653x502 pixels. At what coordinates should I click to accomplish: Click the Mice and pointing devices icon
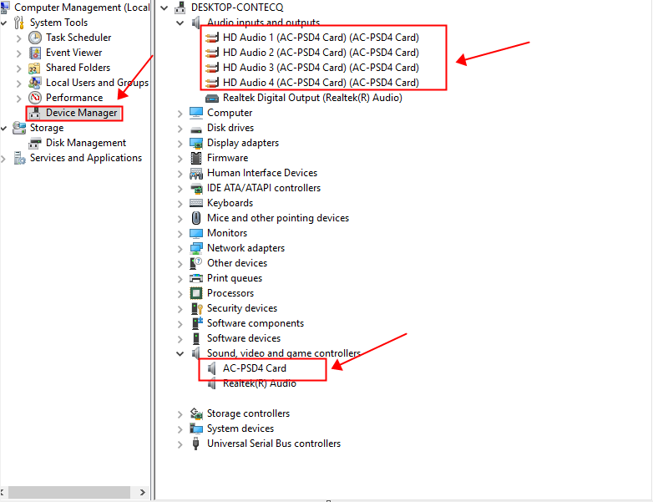click(x=196, y=218)
